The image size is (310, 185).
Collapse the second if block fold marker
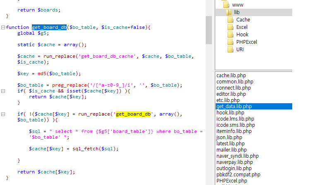pyautogui.click(x=3, y=114)
